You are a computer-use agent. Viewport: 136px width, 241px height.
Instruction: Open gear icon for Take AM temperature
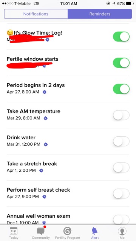coord(46,118)
